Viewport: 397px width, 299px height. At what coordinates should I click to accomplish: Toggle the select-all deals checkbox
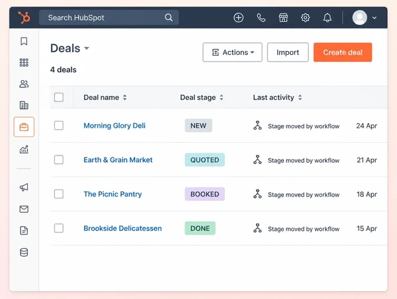pos(59,97)
